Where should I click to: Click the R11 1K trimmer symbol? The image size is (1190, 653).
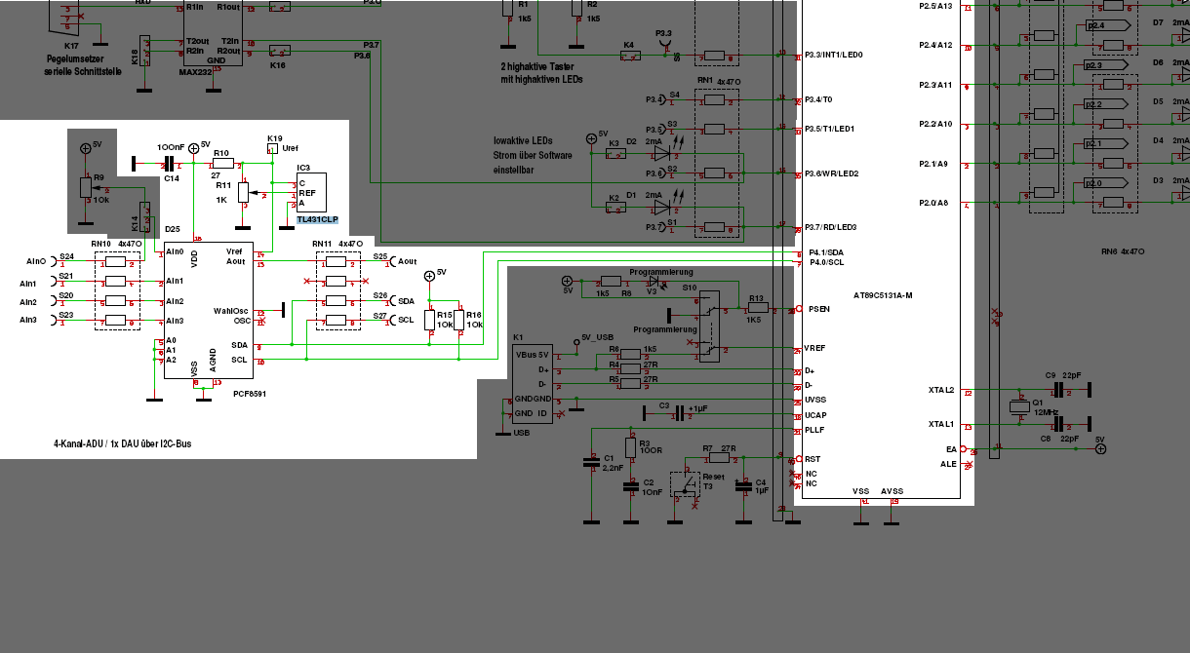(x=243, y=193)
